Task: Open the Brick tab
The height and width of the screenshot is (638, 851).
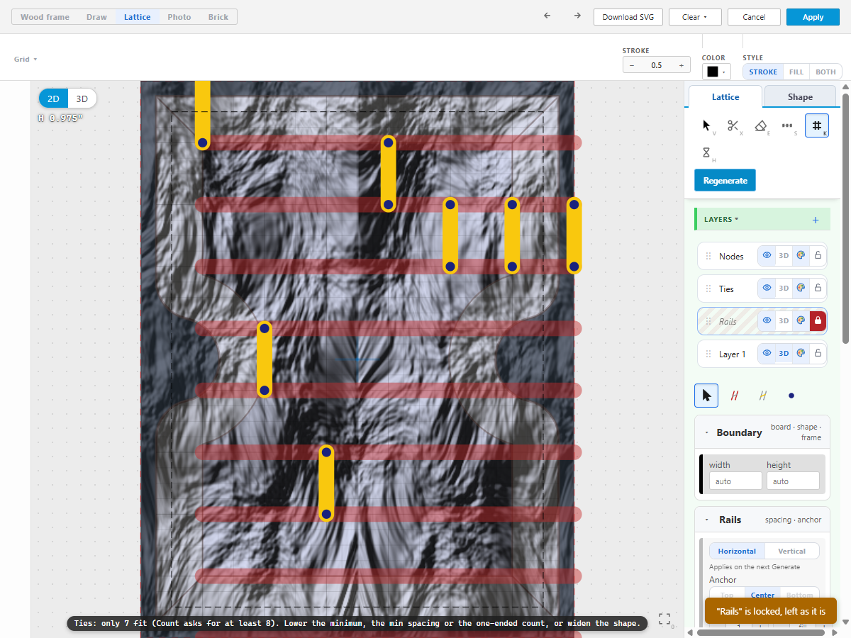Action: click(218, 17)
